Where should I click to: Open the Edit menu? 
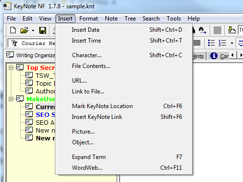27,19
